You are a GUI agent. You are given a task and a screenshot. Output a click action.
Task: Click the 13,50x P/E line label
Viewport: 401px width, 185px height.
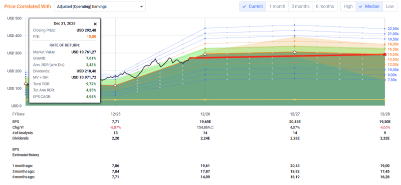[393, 59]
